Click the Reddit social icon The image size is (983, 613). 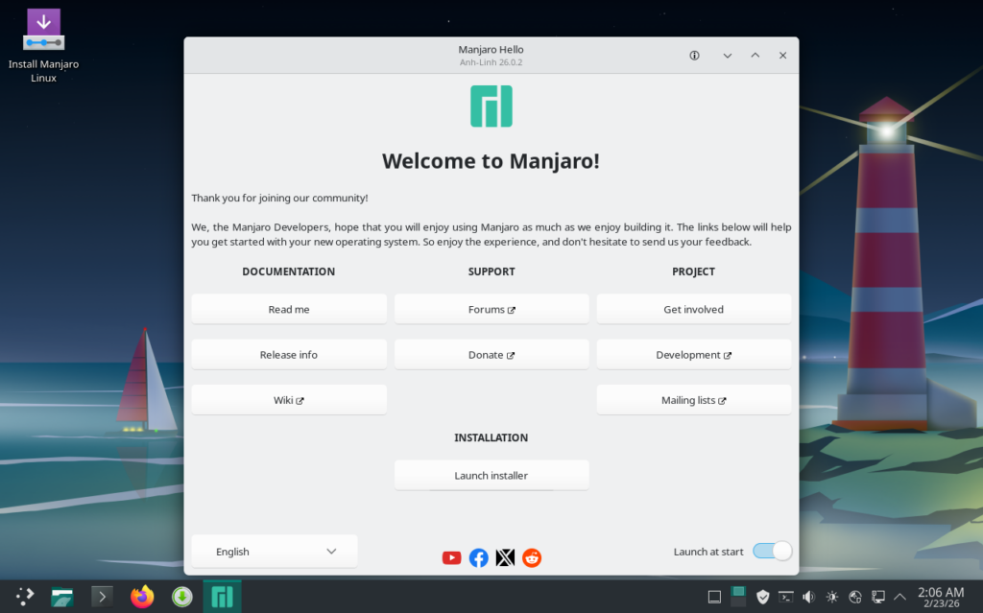(532, 557)
